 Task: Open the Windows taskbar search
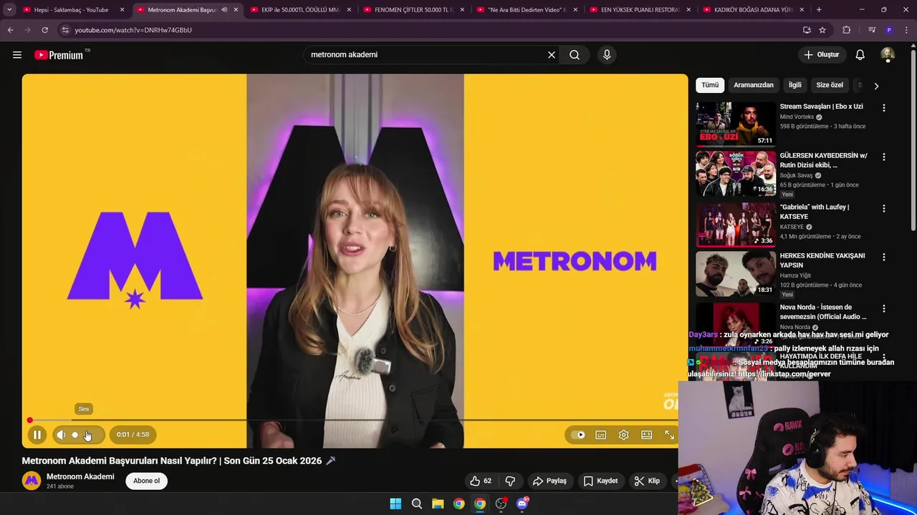pos(416,504)
